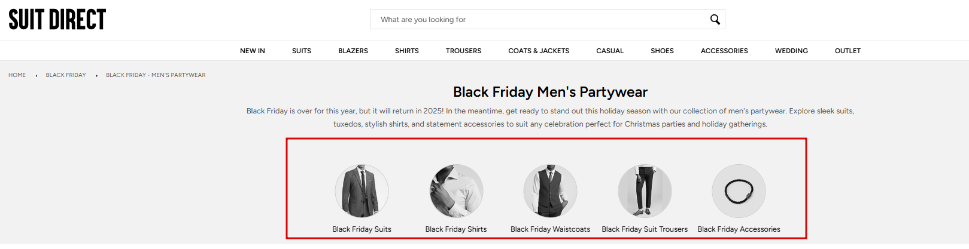Open the Suit Direct logo homepage
This screenshot has width=969, height=249.
pos(57,20)
